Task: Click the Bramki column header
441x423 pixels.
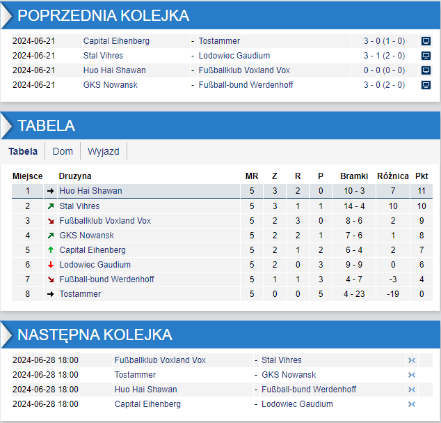Action: click(354, 176)
